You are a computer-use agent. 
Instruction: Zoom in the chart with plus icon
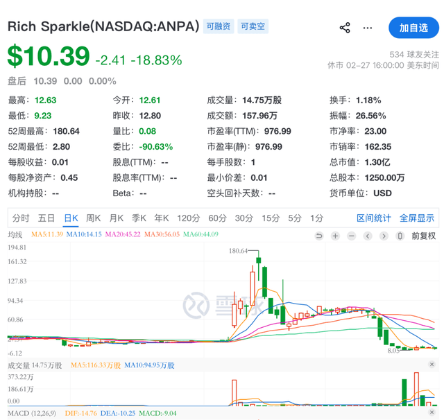coord(335,236)
